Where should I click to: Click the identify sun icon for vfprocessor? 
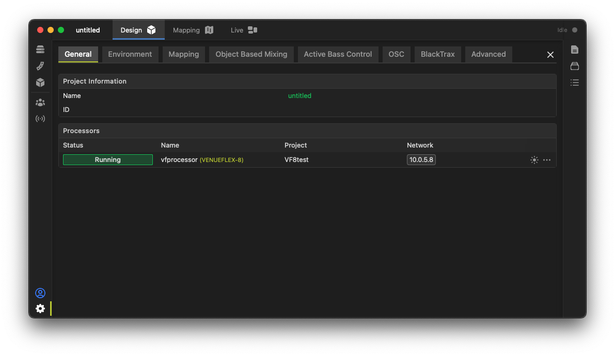534,160
